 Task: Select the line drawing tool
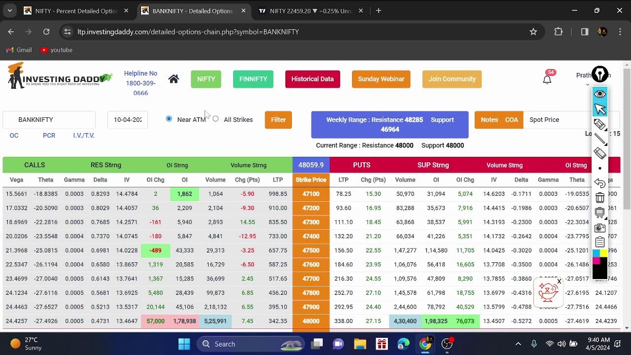[x=599, y=139]
